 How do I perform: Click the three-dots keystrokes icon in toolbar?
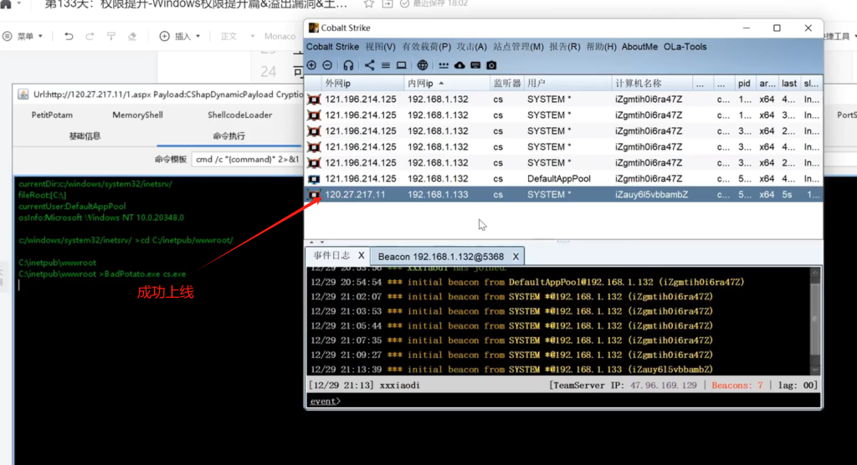coord(444,65)
